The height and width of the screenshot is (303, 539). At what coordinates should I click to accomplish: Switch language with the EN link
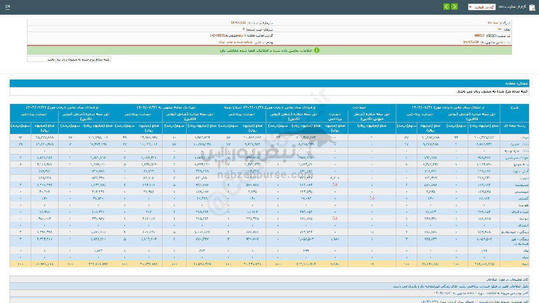point(8,7)
